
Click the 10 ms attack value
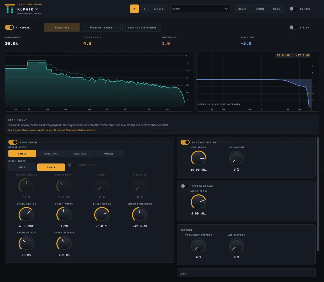26,255
